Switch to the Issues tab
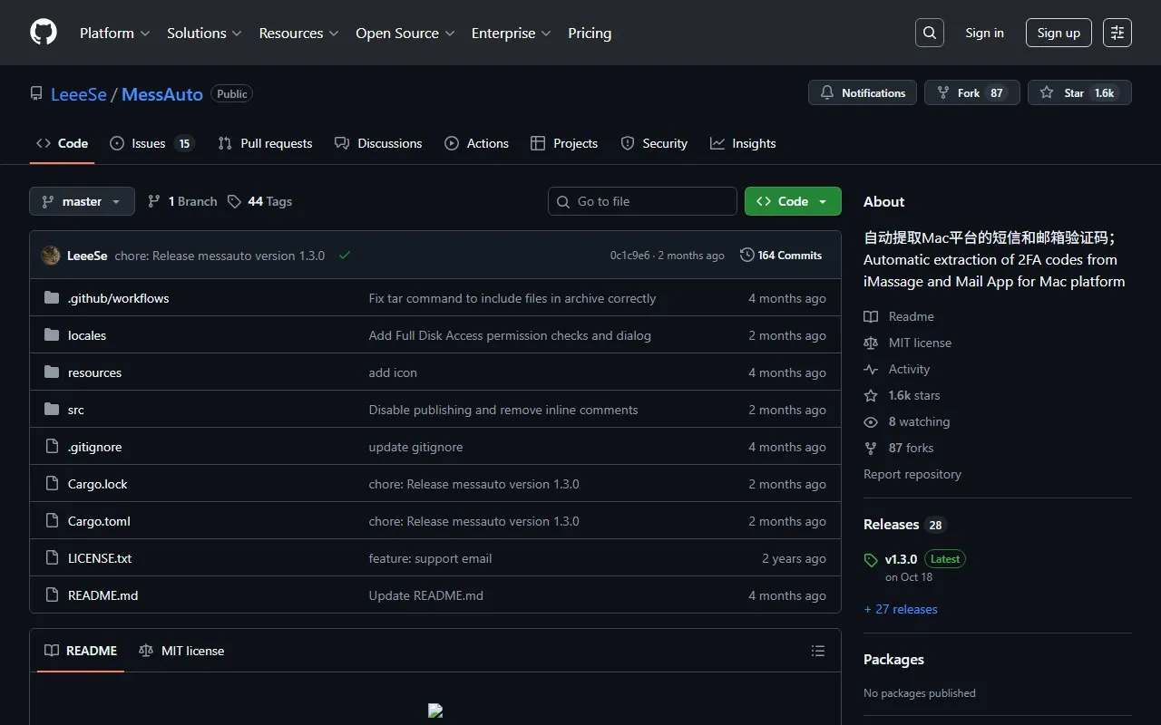The width and height of the screenshot is (1161, 725). coord(151,143)
